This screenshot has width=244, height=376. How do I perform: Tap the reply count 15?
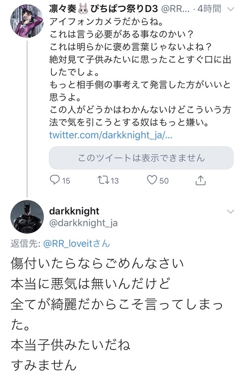66,180
